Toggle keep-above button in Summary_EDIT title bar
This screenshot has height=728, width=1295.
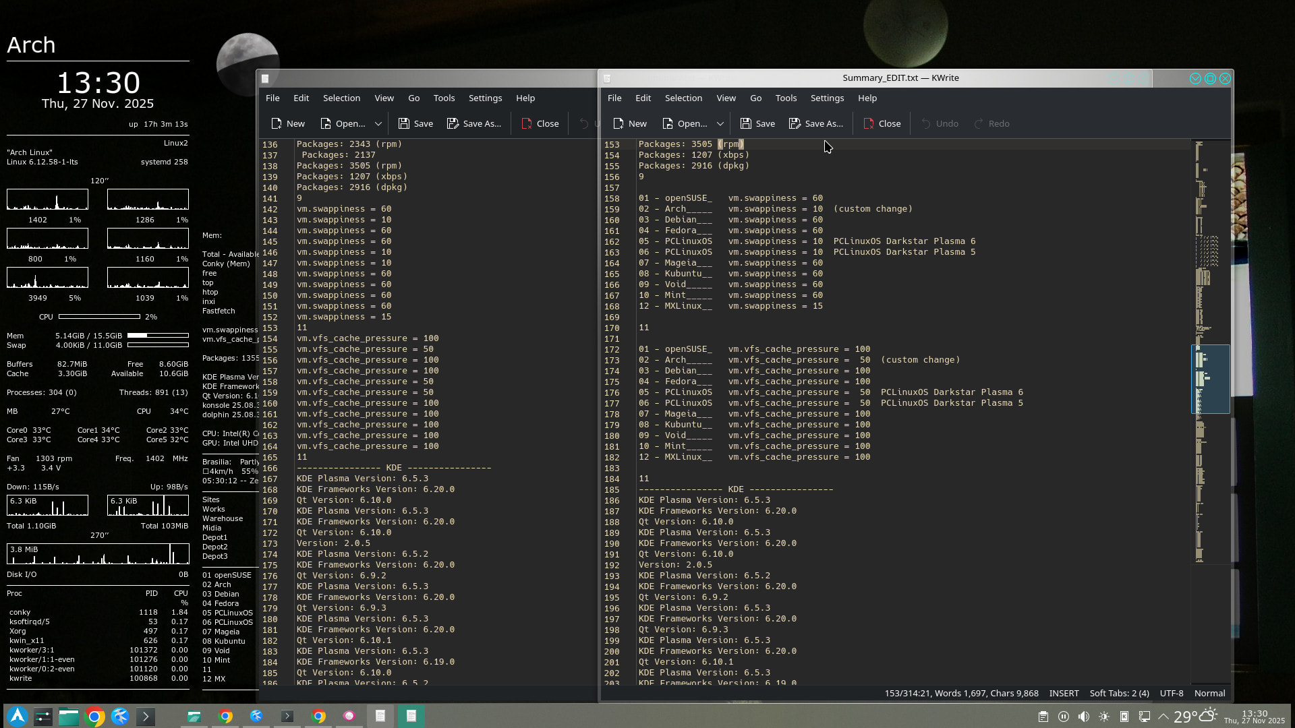1195,78
